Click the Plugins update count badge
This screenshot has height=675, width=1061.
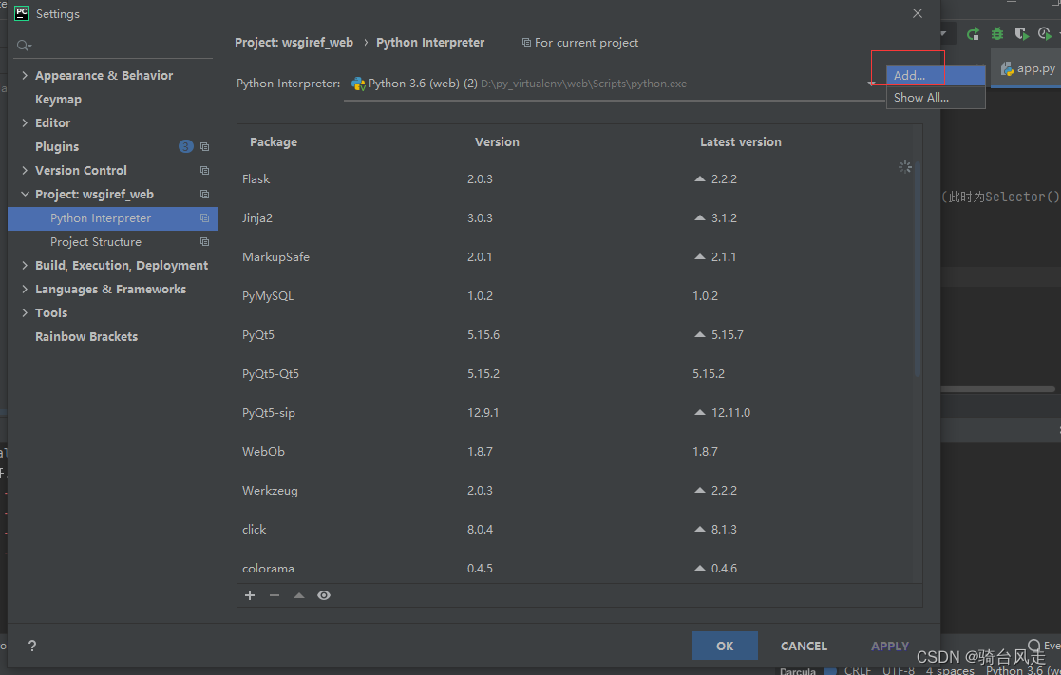(x=185, y=147)
